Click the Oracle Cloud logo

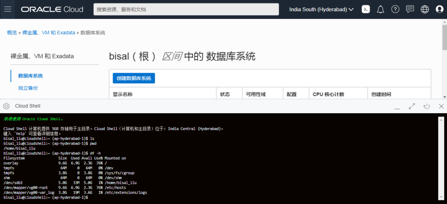coord(52,9)
